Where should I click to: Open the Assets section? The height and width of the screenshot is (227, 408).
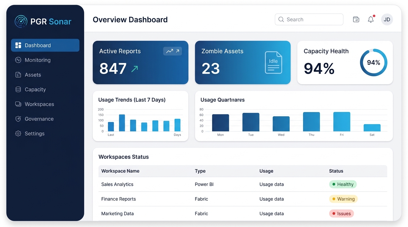[45, 75]
